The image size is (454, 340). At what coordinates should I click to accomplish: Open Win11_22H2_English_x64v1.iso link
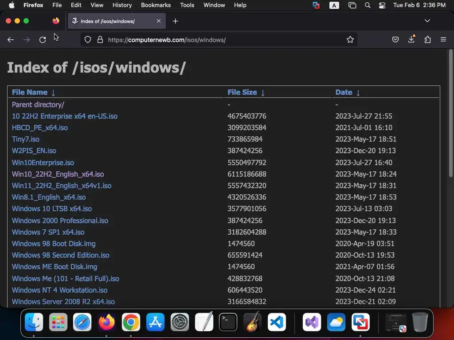61,185
